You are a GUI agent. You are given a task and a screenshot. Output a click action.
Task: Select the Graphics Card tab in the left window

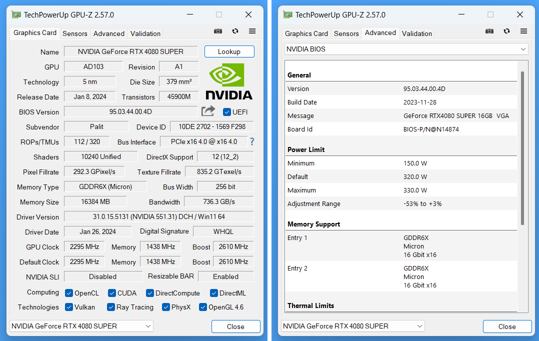coord(35,32)
